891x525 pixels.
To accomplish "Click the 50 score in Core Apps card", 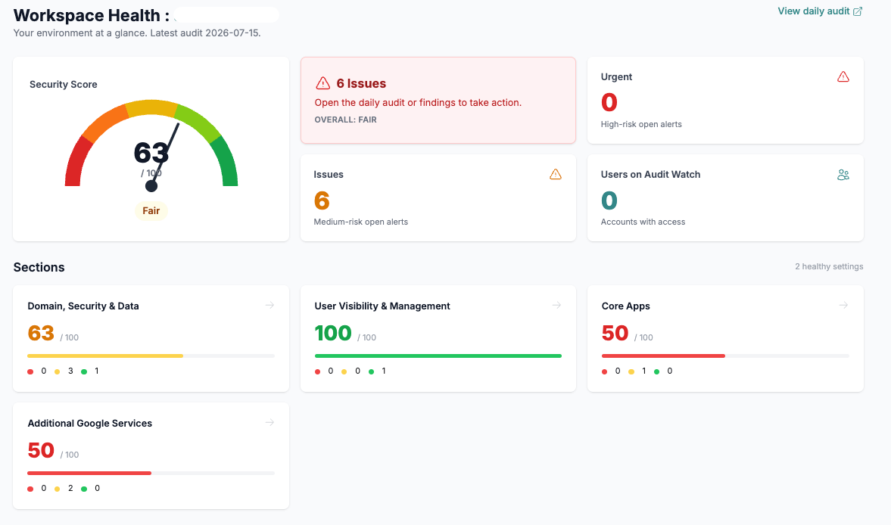I will 615,333.
